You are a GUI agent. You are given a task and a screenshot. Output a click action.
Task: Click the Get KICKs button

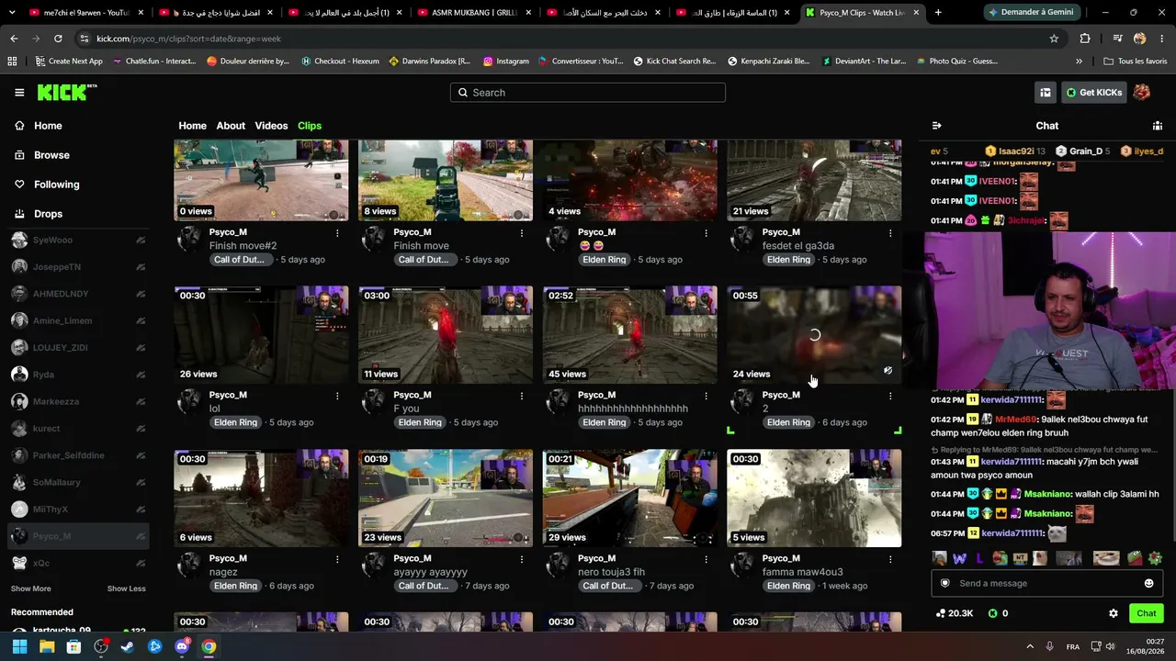(x=1093, y=93)
